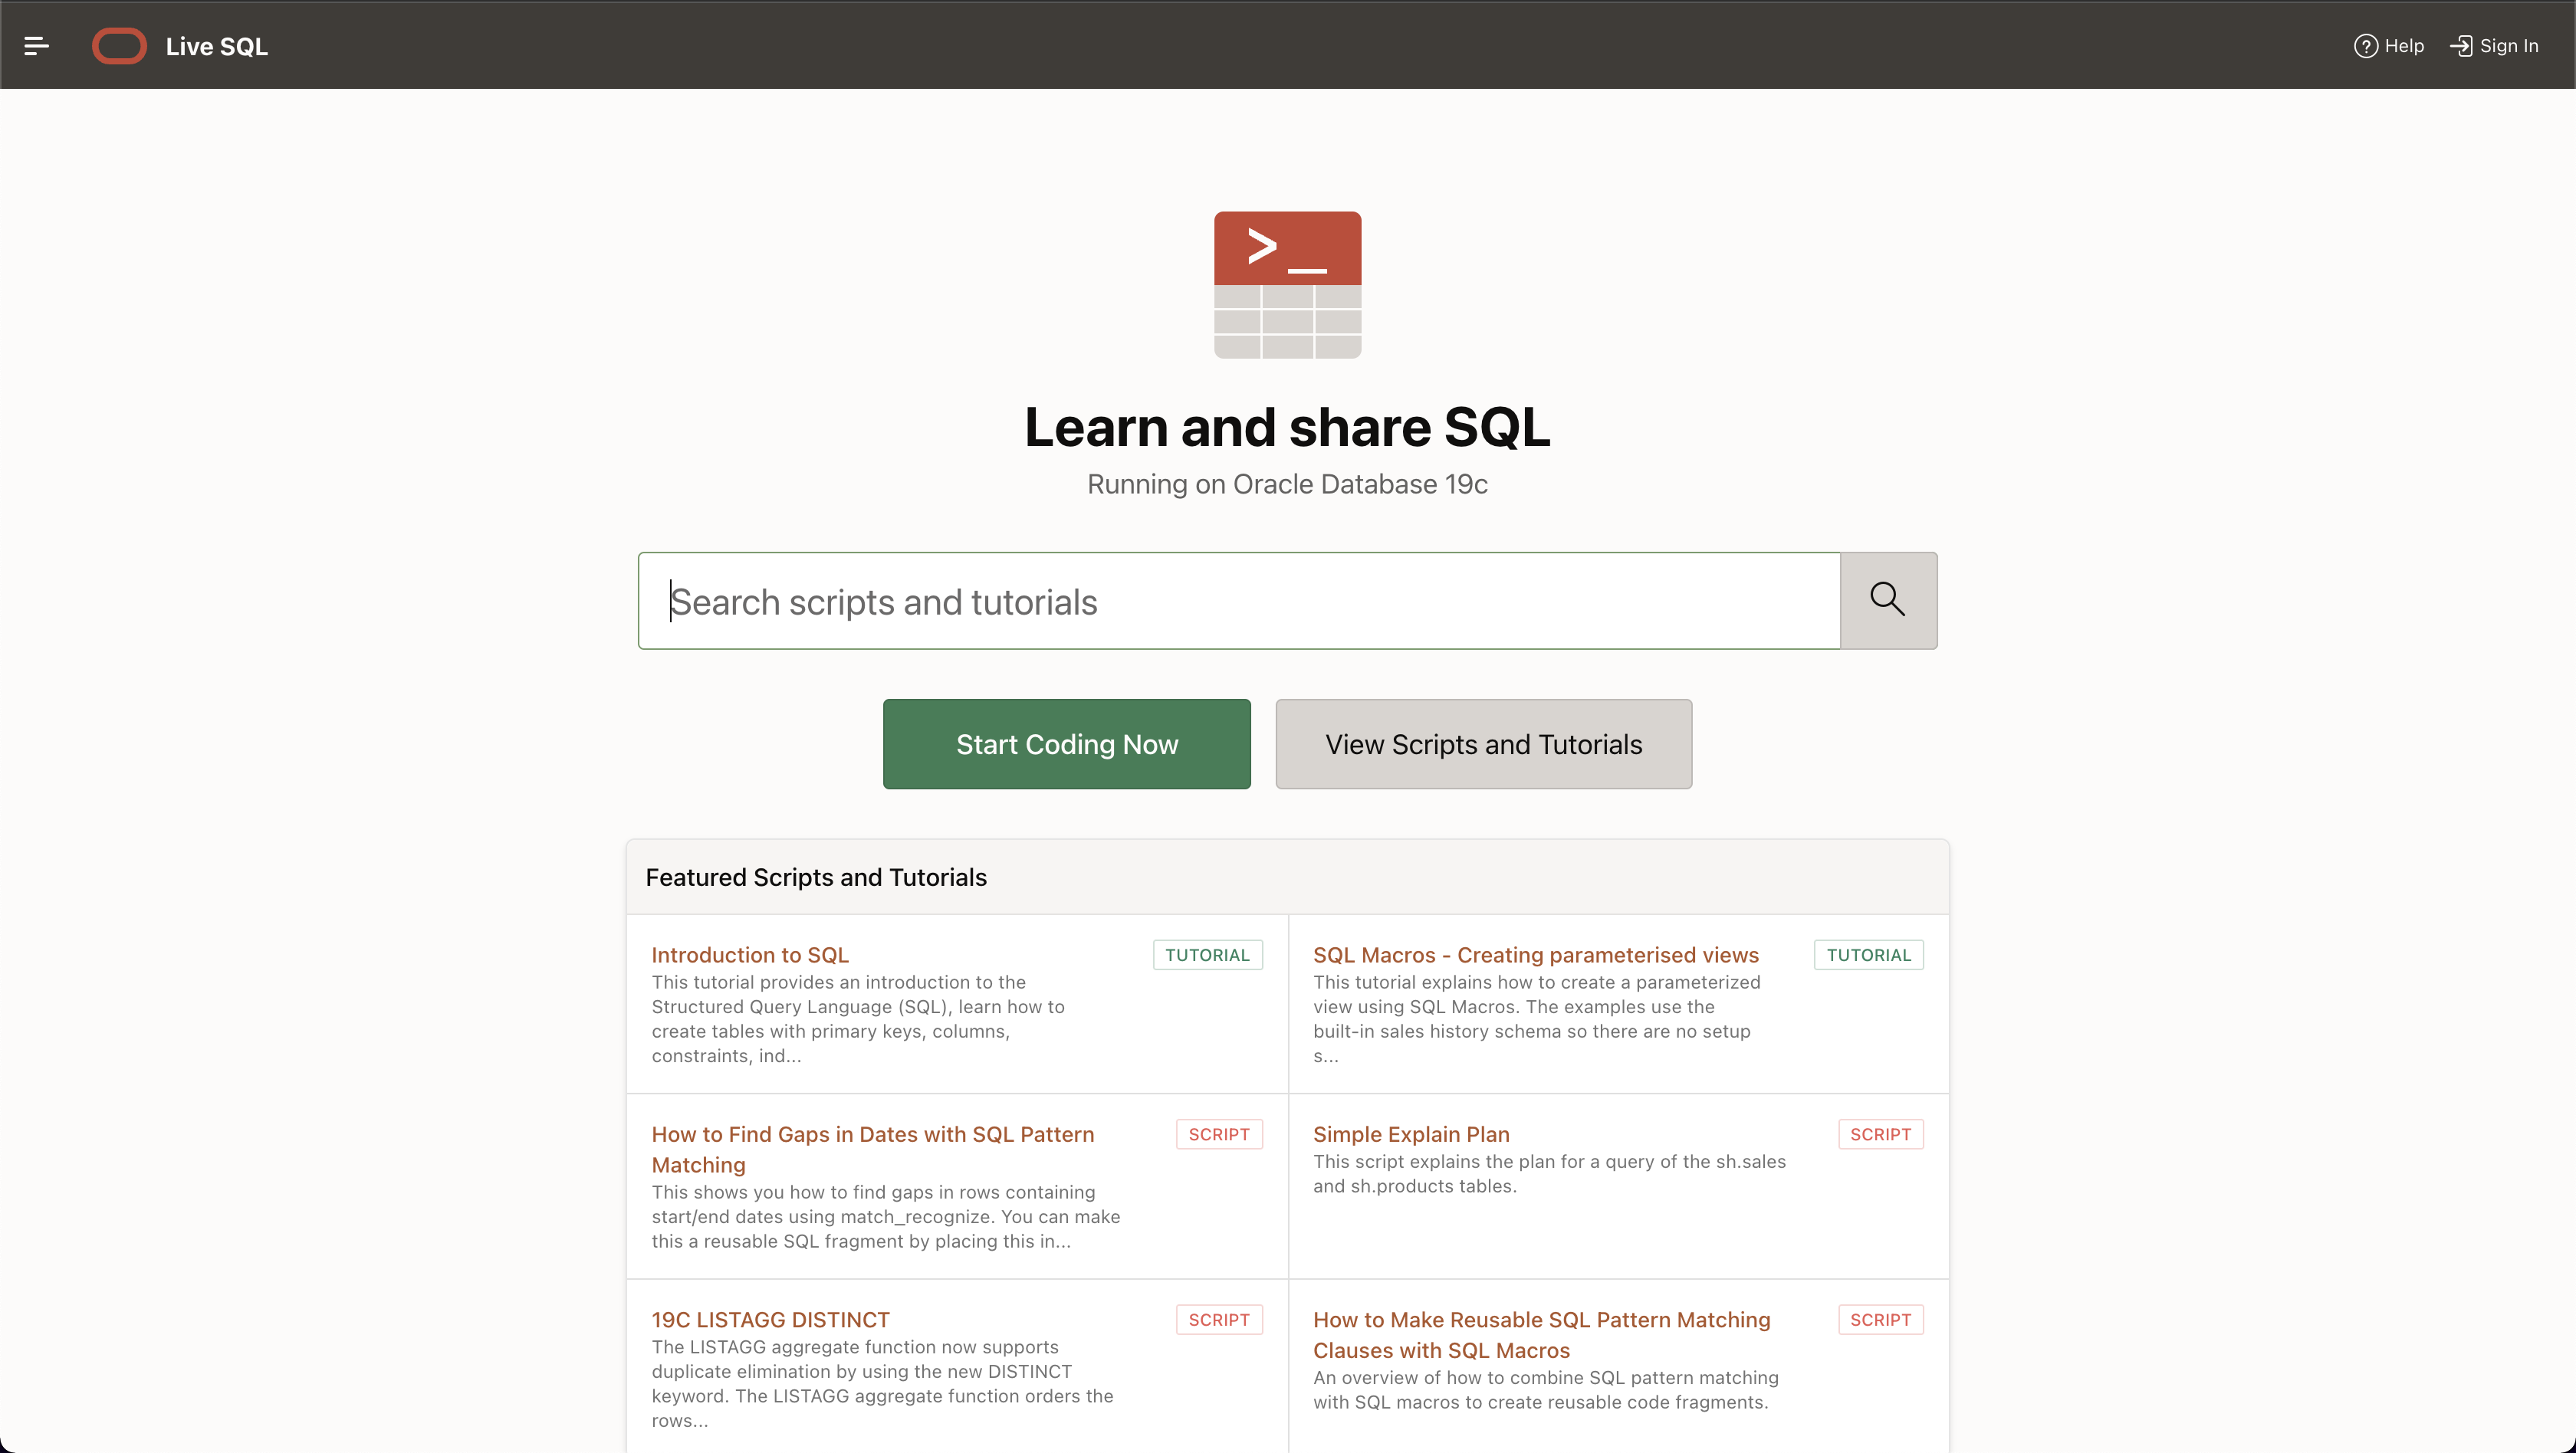Click the terminal/SQL editor icon
The height and width of the screenshot is (1453, 2576).
(1286, 283)
